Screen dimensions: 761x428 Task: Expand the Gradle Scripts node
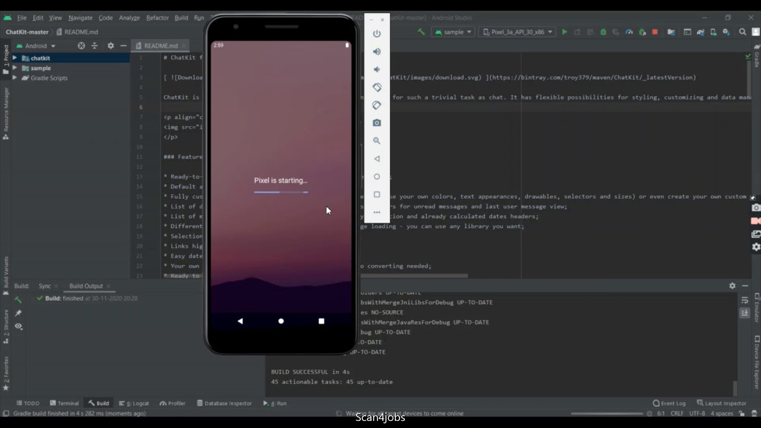click(x=15, y=78)
